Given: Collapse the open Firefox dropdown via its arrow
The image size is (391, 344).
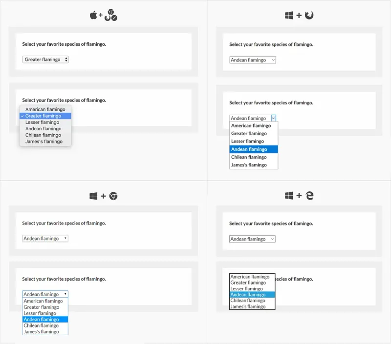Looking at the screenshot, I should click(x=274, y=118).
